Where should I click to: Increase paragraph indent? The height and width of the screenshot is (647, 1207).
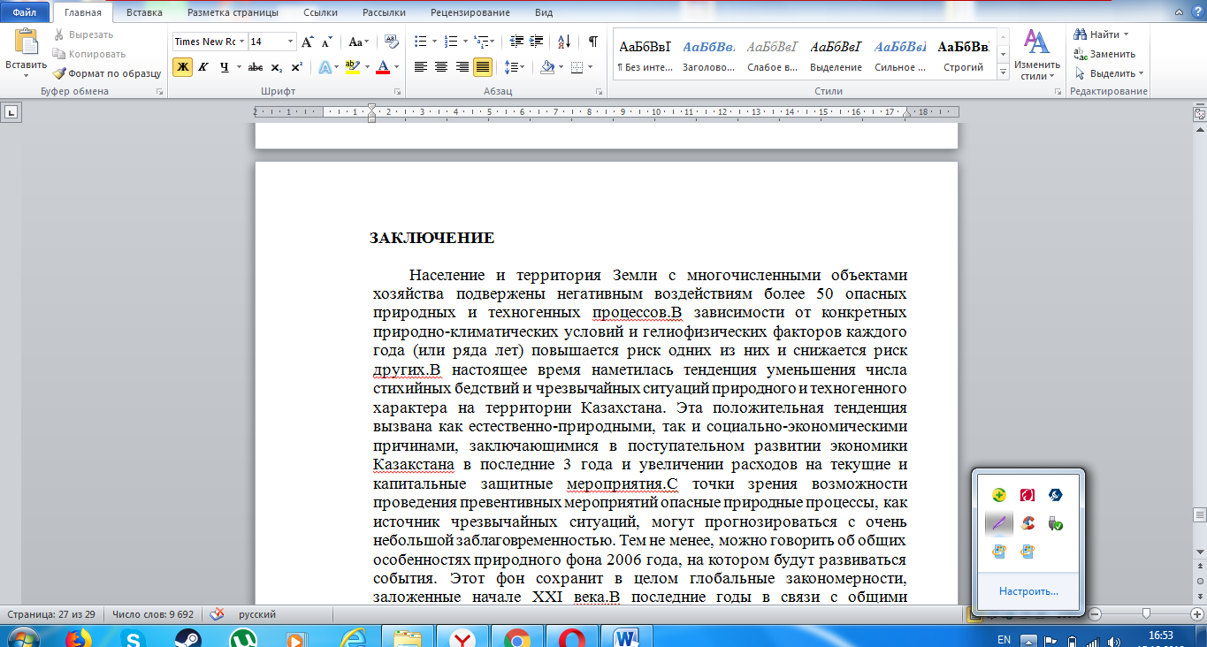pos(537,42)
